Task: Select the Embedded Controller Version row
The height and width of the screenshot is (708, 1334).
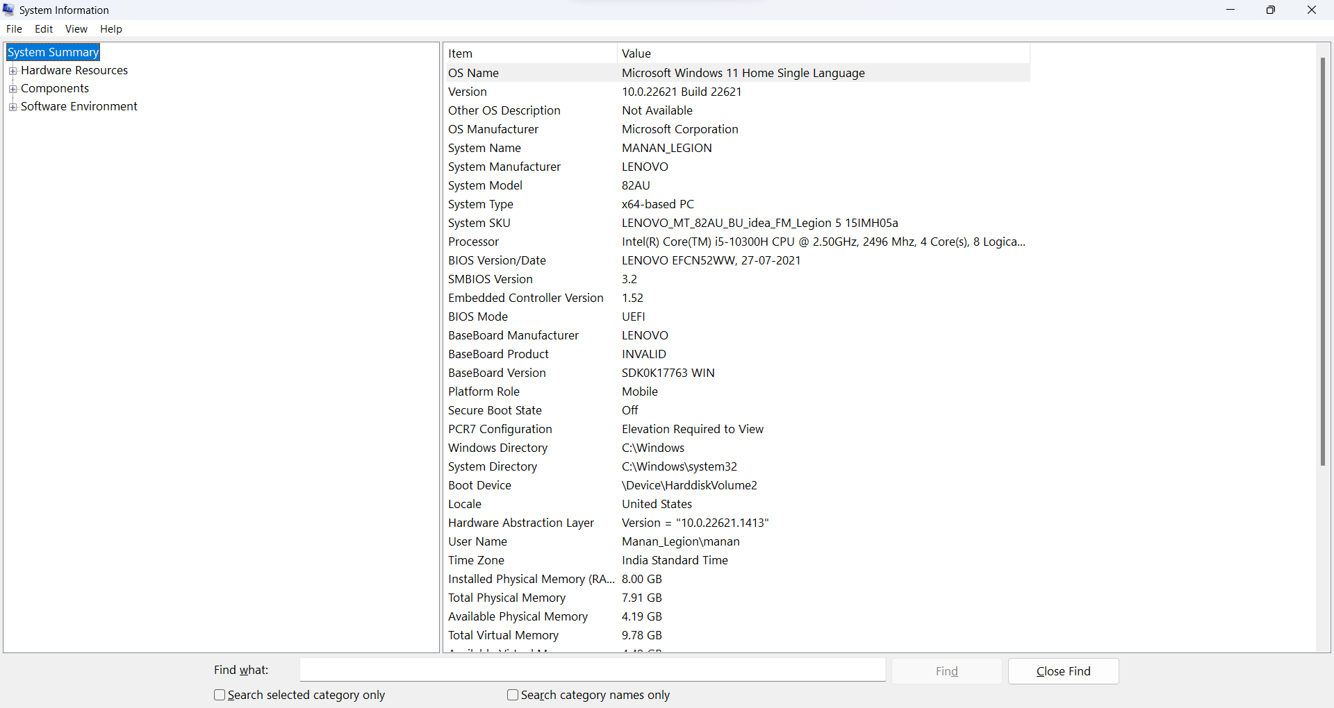Action: pos(736,298)
